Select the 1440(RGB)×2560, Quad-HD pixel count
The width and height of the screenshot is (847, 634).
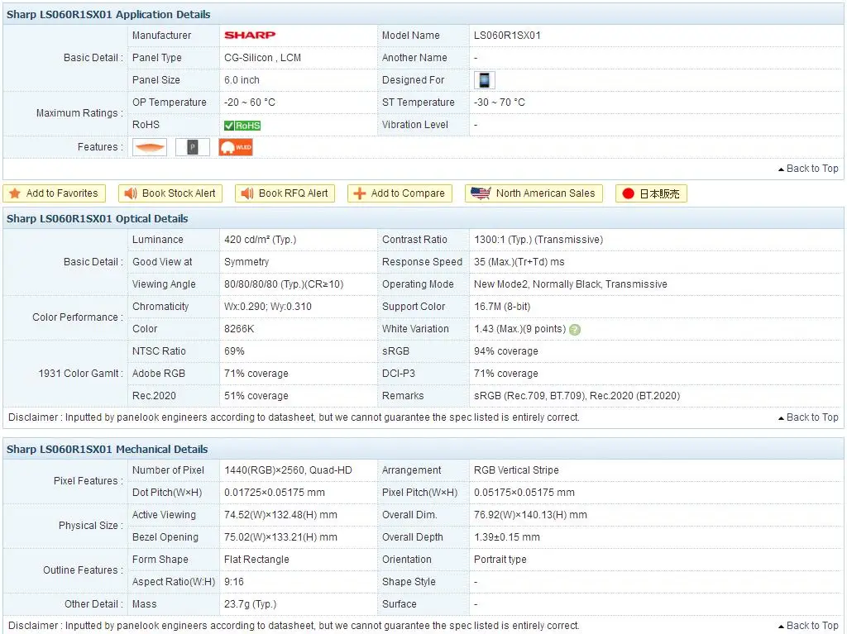(x=288, y=470)
